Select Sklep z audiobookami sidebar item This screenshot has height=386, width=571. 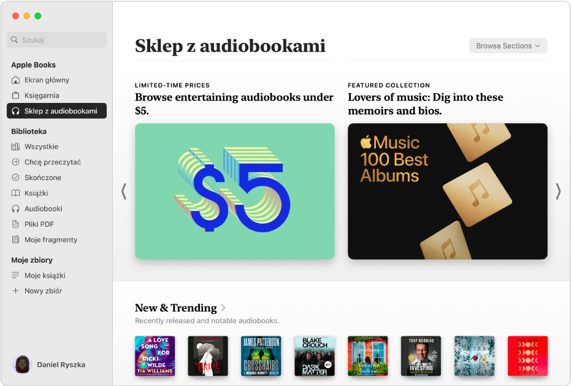click(57, 111)
